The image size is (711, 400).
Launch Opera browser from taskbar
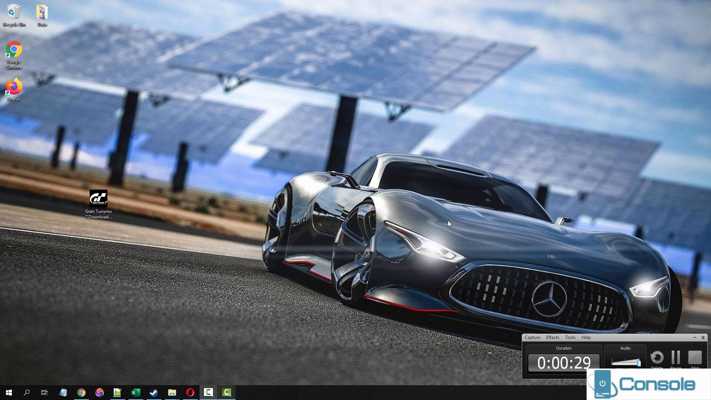coord(190,392)
